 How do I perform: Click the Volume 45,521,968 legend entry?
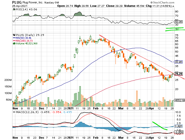coord(26,44)
